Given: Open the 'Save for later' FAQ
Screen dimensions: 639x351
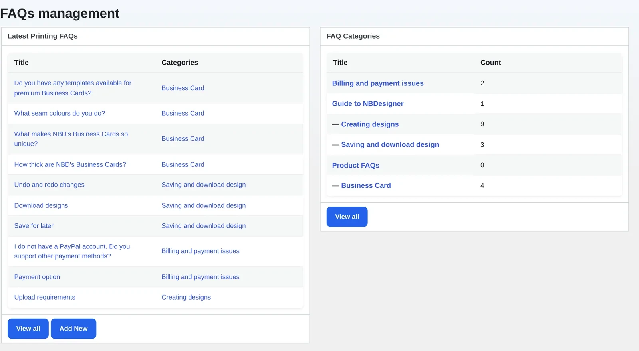Looking at the screenshot, I should point(34,226).
